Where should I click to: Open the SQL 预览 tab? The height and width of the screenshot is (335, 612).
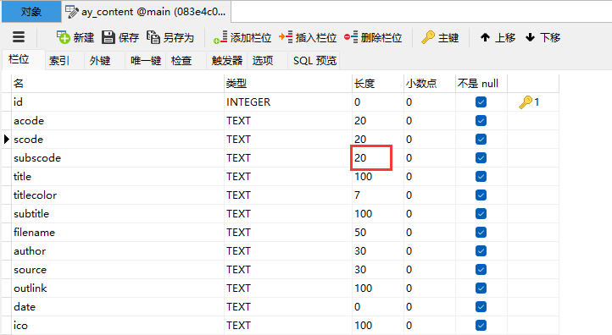(x=314, y=60)
